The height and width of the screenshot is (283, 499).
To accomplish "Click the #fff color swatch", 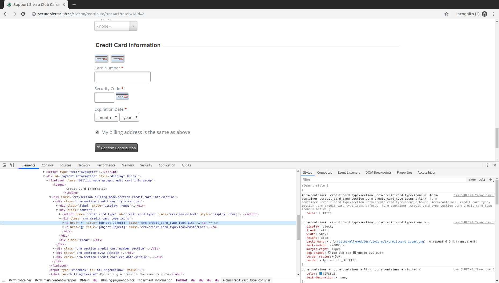I will pos(320,213).
